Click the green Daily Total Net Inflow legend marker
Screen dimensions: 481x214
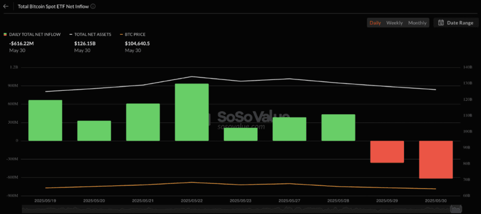pos(5,34)
